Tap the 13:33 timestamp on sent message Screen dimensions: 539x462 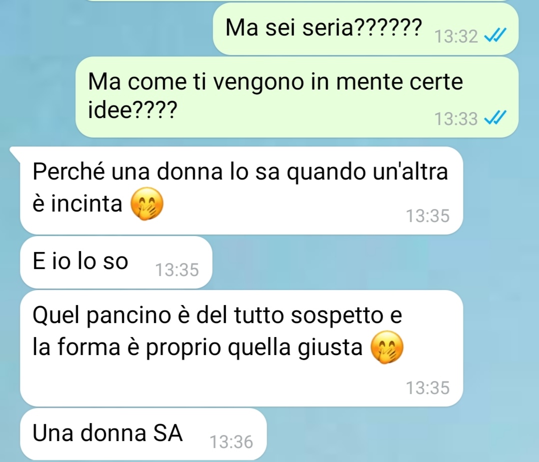(x=456, y=119)
